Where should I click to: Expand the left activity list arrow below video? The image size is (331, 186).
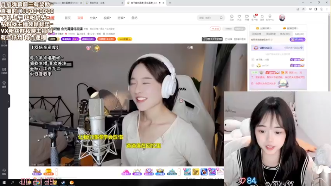[x=56, y=172]
